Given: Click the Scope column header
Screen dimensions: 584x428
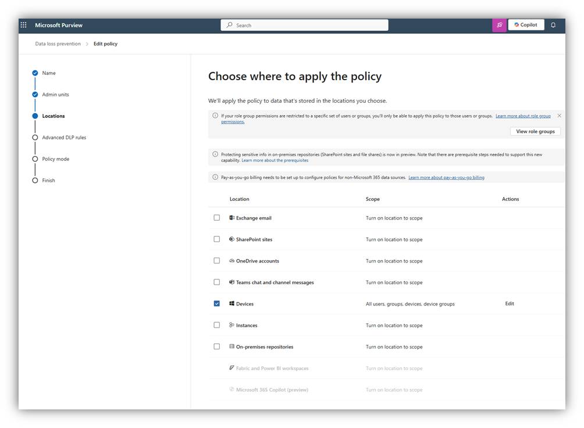Looking at the screenshot, I should tap(373, 199).
